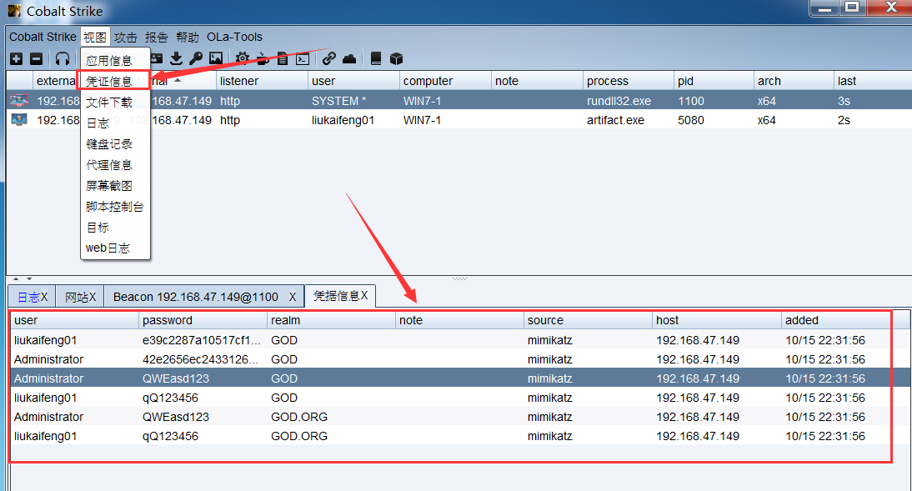This screenshot has width=912, height=491.
Task: Open script console via terminal icon
Action: point(303,58)
